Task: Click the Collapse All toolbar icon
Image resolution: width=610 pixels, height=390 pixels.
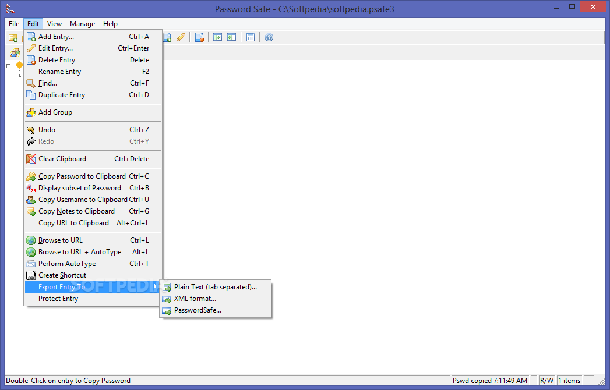Action: (231, 38)
